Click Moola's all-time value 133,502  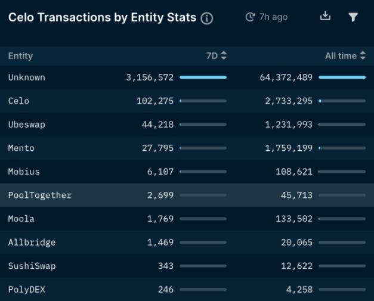tap(294, 219)
